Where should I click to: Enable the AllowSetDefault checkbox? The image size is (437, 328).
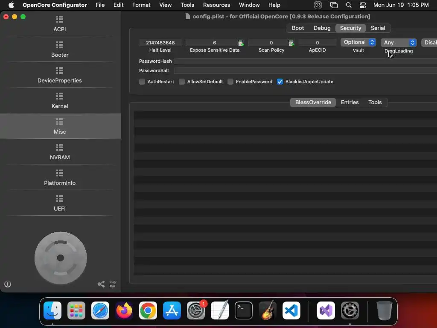coord(182,82)
